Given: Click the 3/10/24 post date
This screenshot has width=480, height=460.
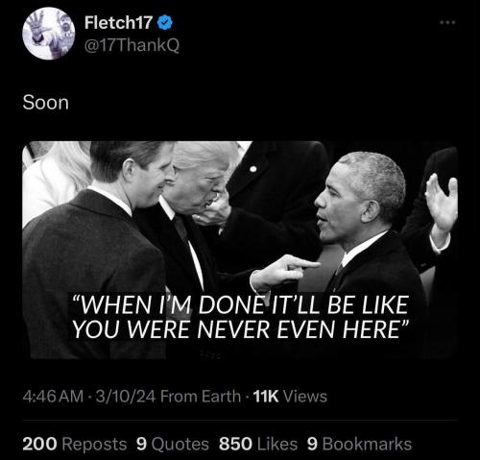Looking at the screenshot, I should tap(126, 397).
